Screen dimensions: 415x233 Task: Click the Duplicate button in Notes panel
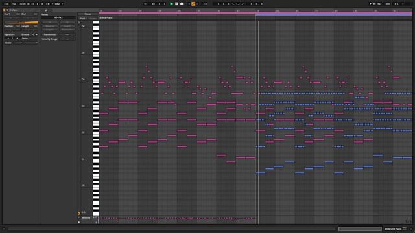coord(67,30)
